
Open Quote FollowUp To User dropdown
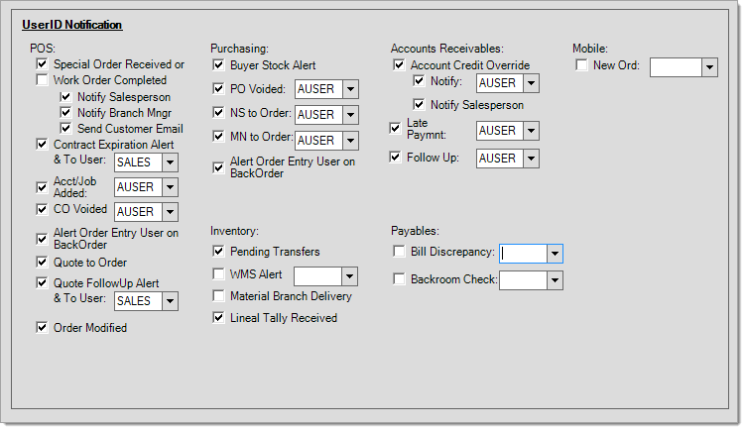point(170,301)
